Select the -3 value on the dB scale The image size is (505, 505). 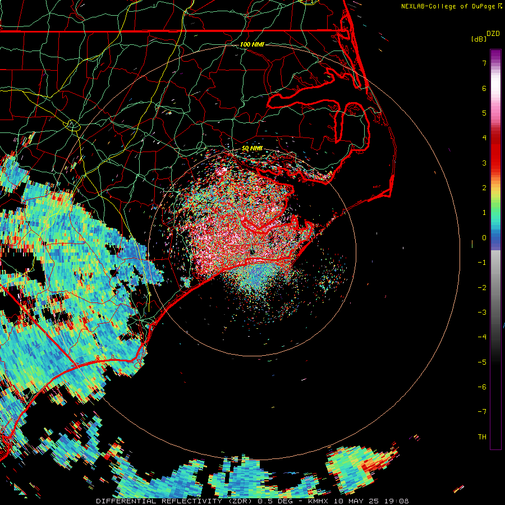click(x=482, y=312)
